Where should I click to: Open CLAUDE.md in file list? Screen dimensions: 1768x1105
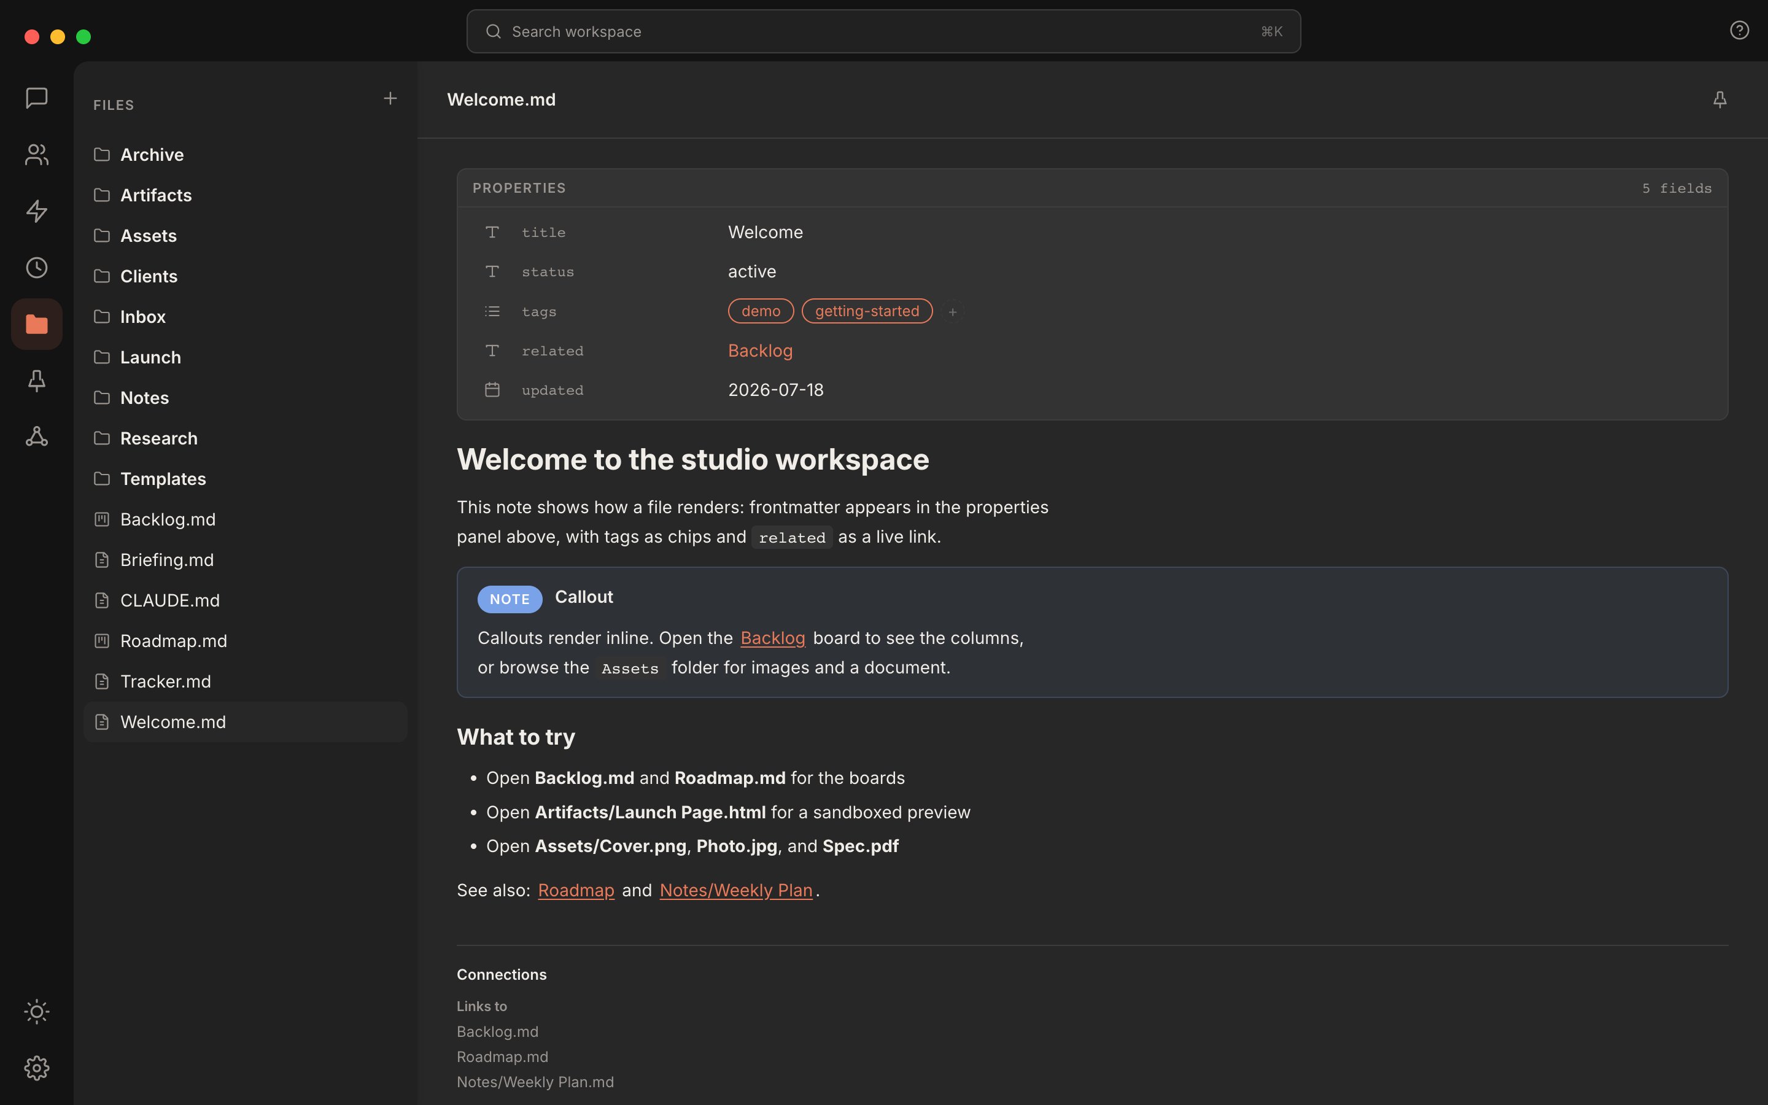click(246, 601)
